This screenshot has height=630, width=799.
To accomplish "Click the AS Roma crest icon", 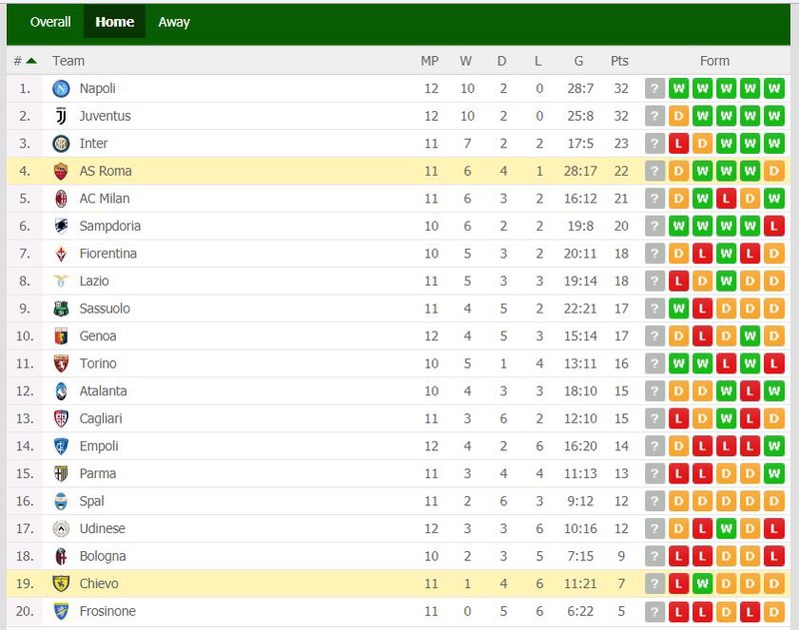I will point(61,171).
